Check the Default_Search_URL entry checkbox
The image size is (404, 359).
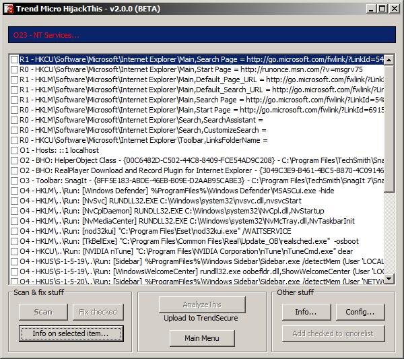pyautogui.click(x=14, y=90)
